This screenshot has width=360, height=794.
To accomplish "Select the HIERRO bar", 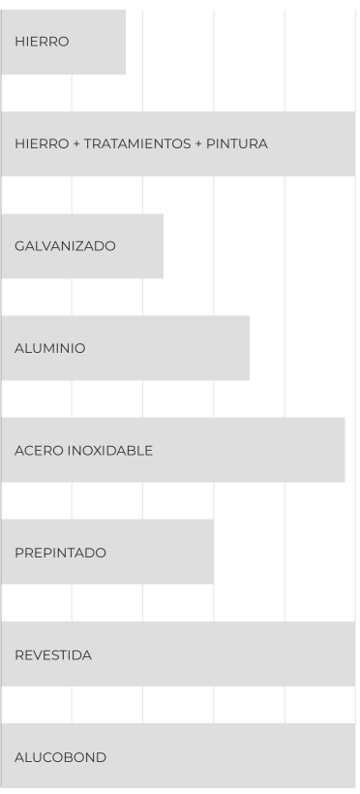I will click(x=64, y=42).
